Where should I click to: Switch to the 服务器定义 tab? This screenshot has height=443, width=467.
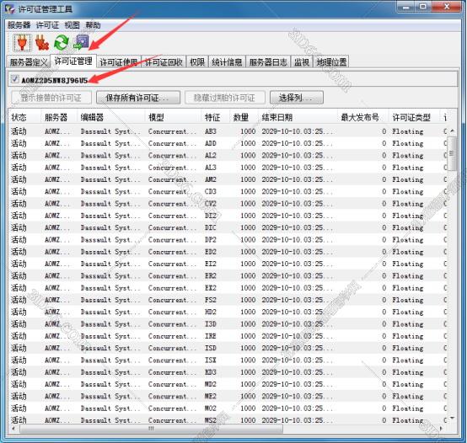(x=29, y=61)
